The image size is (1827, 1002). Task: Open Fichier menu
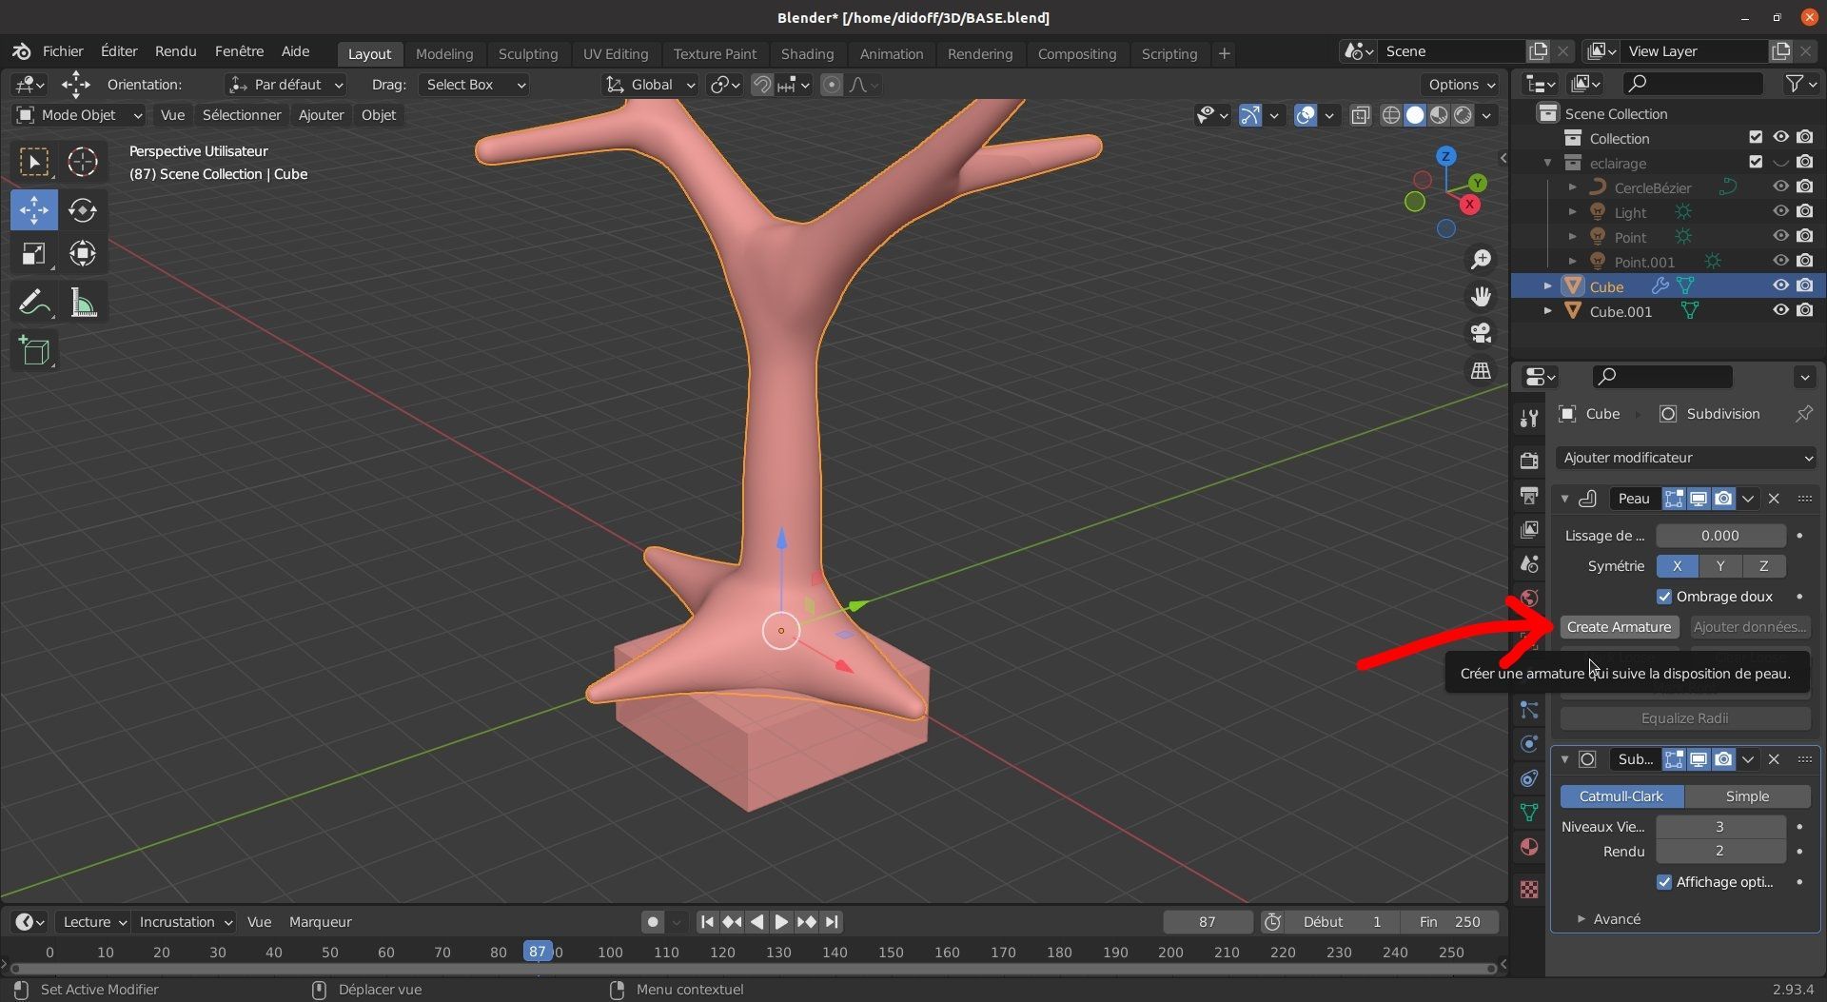point(63,51)
